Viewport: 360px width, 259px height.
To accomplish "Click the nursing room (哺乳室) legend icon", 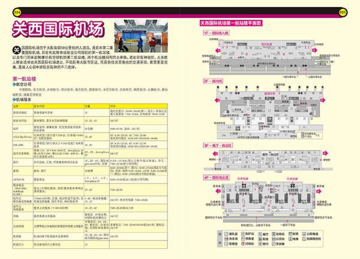I will pos(226,234).
